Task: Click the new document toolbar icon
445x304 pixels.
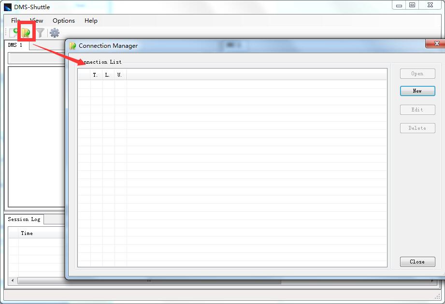Action: [14, 33]
